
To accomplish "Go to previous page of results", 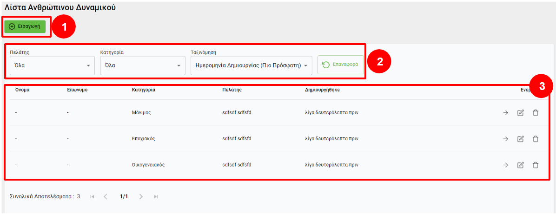I will 106,197.
